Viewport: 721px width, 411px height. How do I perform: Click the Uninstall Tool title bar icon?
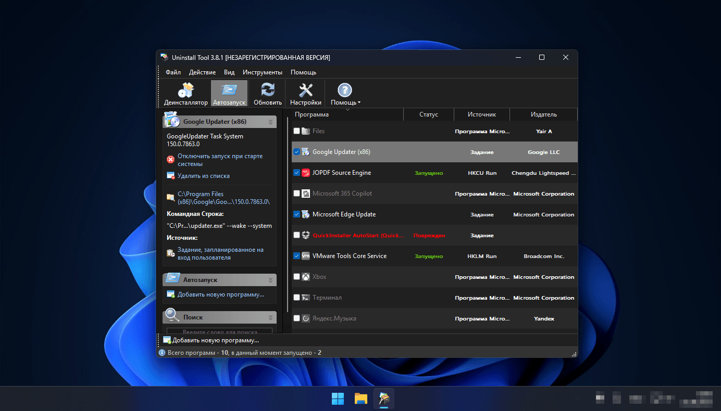coord(164,57)
